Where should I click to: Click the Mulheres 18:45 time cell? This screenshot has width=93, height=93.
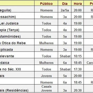pyautogui.click(x=78, y=63)
